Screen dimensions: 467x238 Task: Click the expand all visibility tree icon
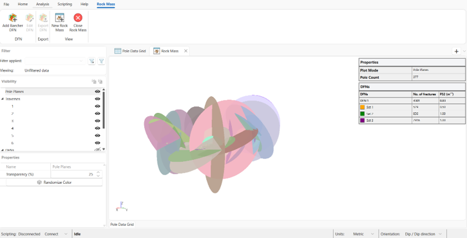click(x=94, y=81)
